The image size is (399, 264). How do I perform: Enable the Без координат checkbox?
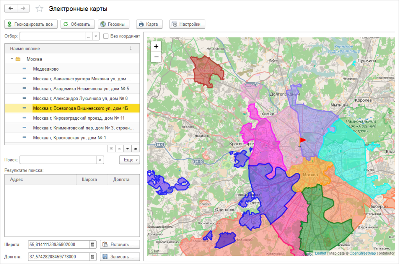pos(106,36)
